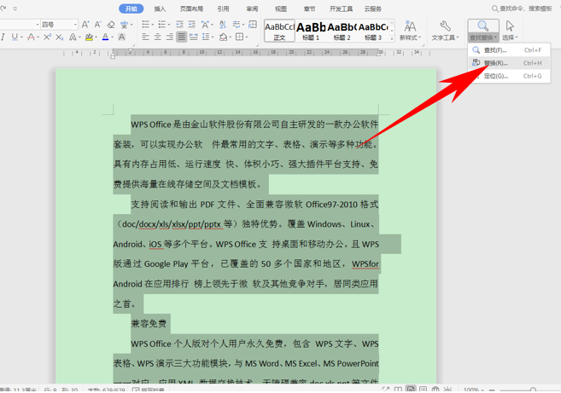
Task: Switch to the 开始 tab
Action: pyautogui.click(x=131, y=9)
